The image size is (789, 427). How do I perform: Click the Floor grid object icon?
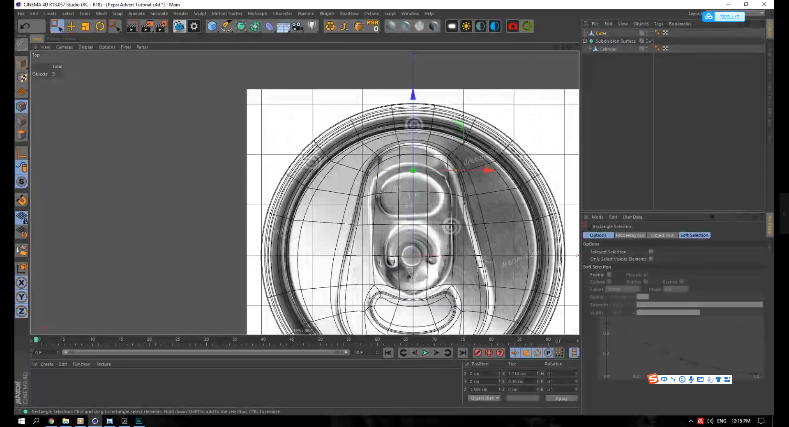coord(283,27)
